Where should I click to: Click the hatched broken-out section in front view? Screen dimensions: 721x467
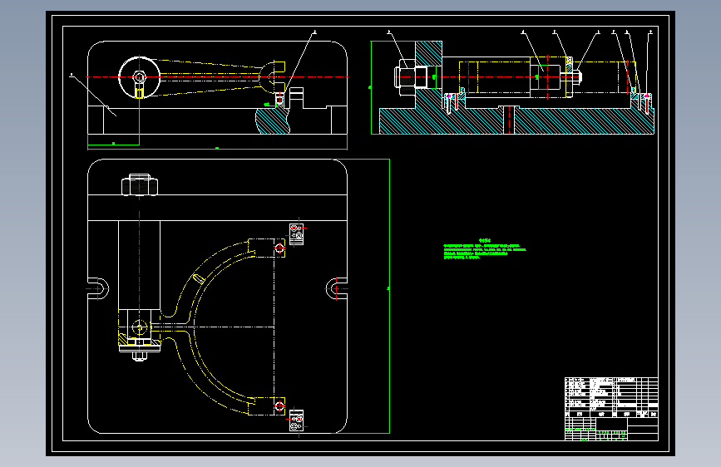(273, 120)
